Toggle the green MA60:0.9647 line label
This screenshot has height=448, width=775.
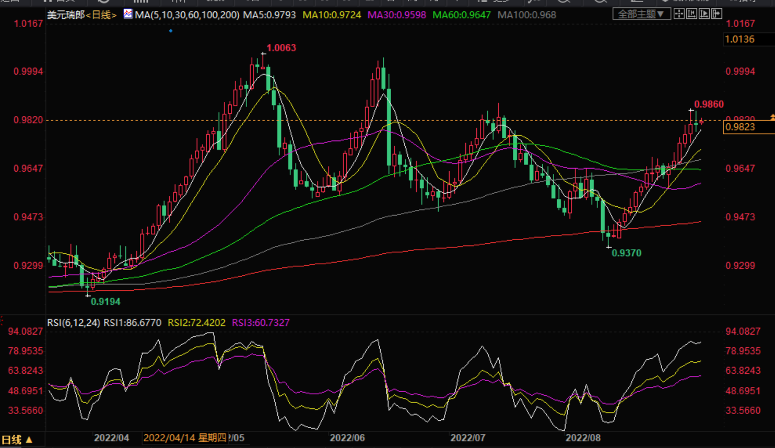point(462,15)
